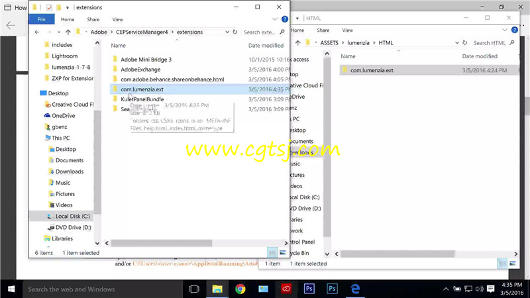Open gbenz user folder in sidebar

pyautogui.click(x=59, y=126)
